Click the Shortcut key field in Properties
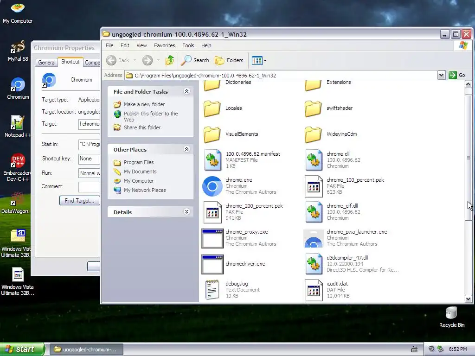 89,159
